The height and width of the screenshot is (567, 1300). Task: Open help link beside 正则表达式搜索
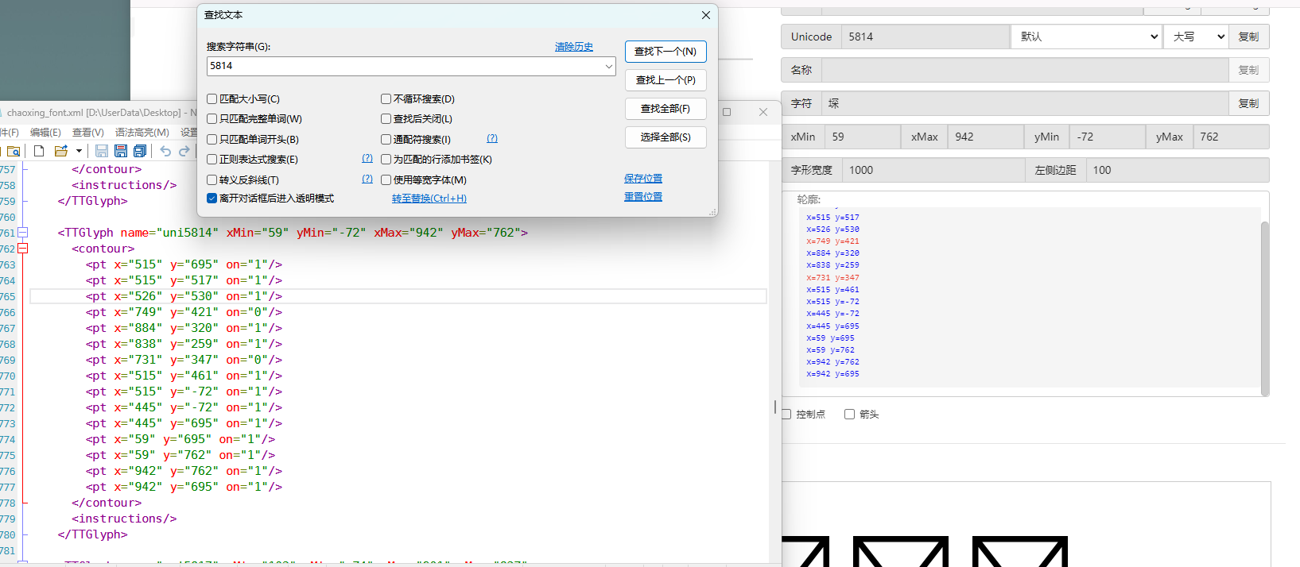[x=367, y=159]
